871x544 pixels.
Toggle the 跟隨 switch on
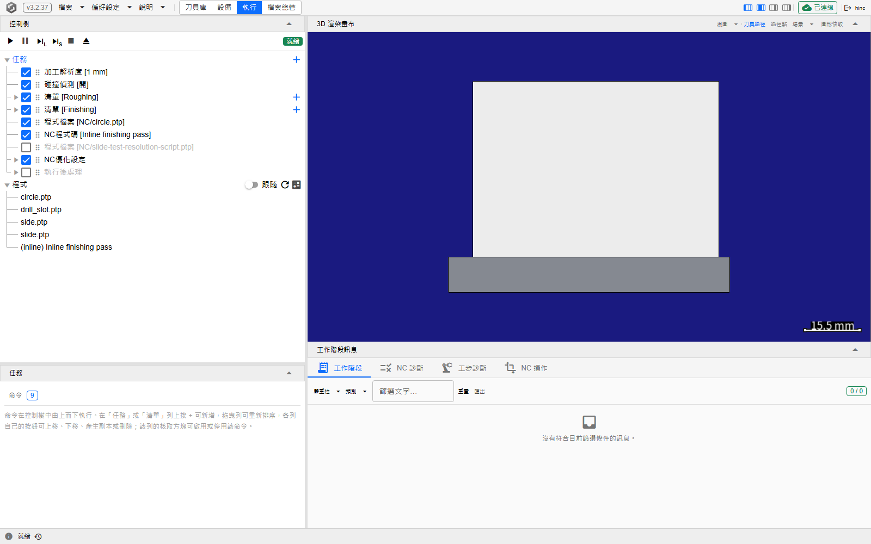pyautogui.click(x=251, y=184)
